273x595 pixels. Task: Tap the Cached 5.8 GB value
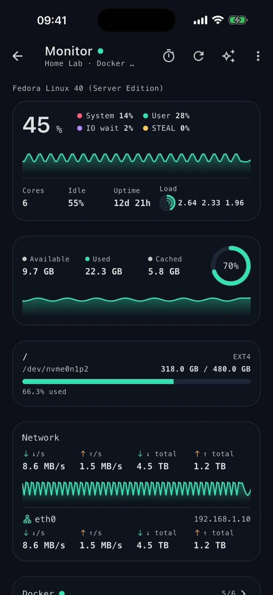tap(164, 271)
